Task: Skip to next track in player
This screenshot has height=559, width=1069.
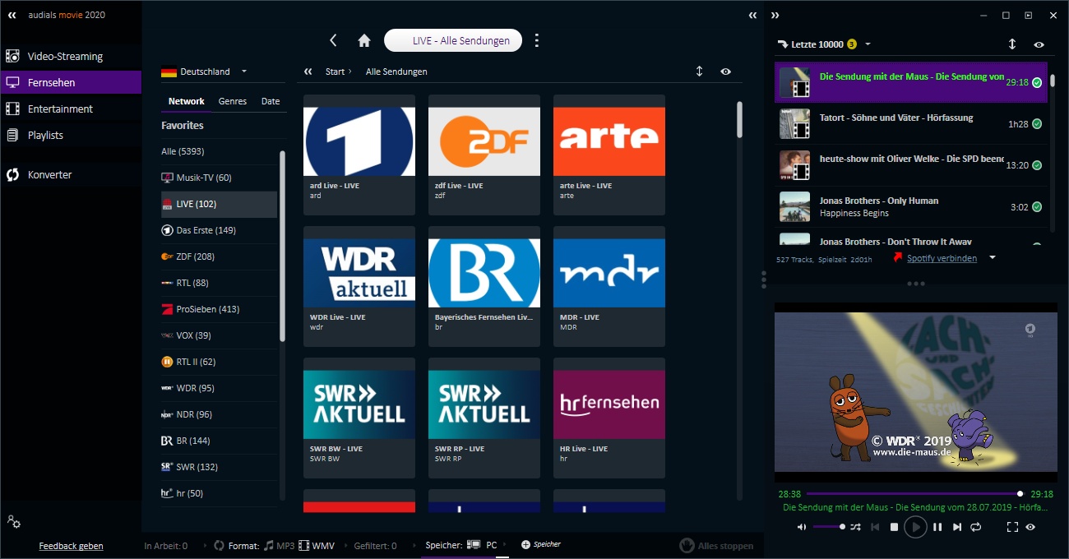Action: [956, 527]
